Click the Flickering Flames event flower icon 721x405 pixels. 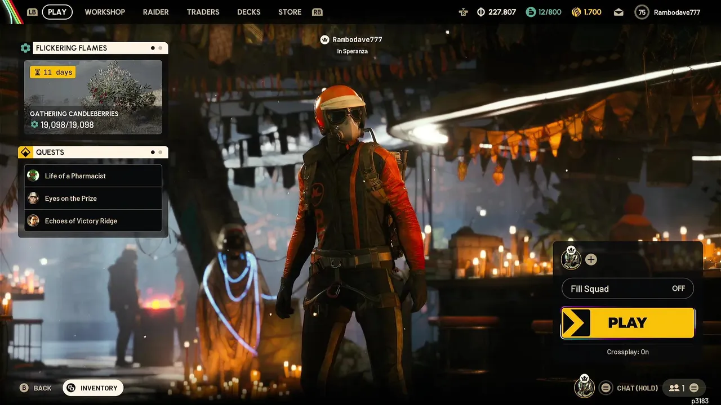pos(25,48)
